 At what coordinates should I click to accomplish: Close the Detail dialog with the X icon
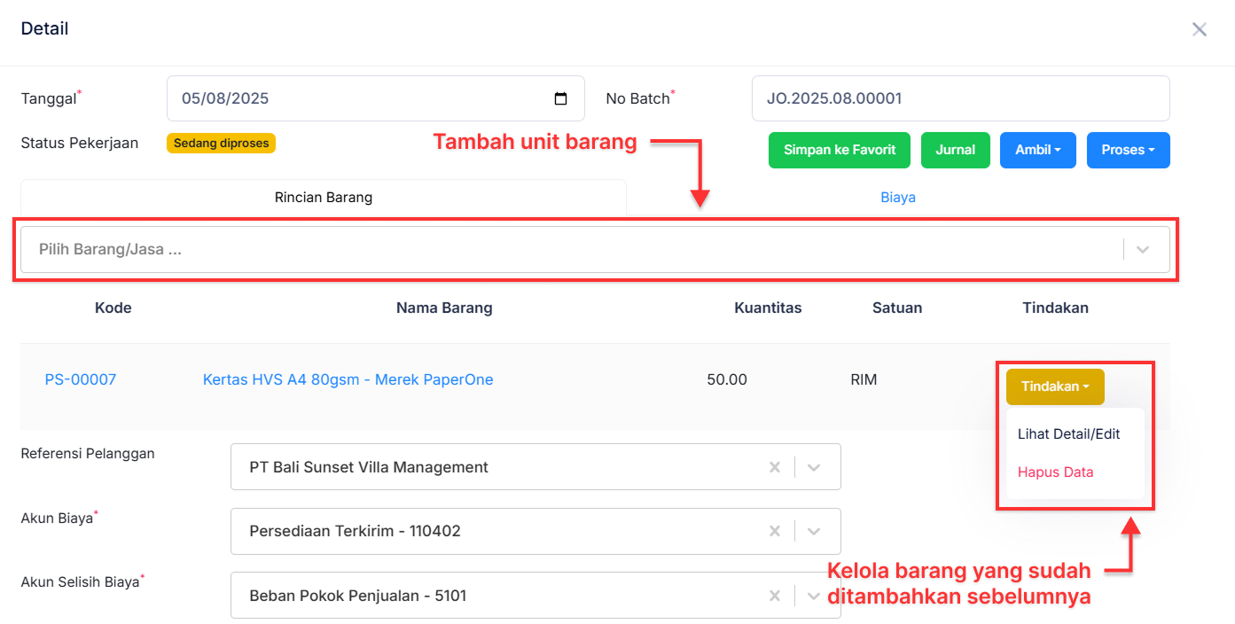(x=1200, y=28)
